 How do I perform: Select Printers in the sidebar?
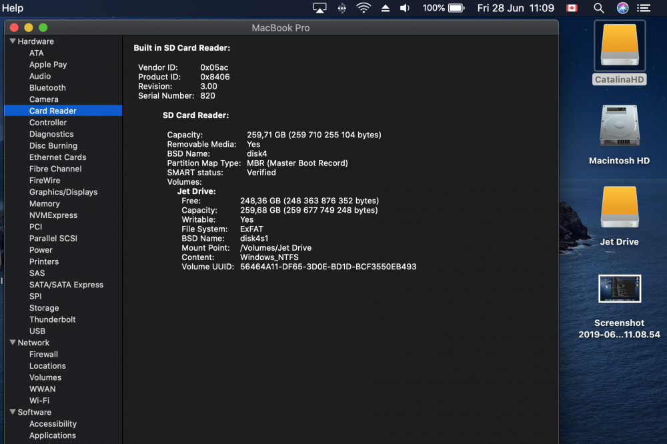(44, 261)
